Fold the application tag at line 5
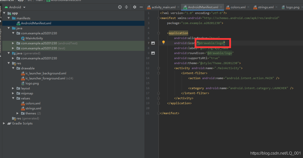The height and width of the screenshot is (158, 303). (158, 33)
